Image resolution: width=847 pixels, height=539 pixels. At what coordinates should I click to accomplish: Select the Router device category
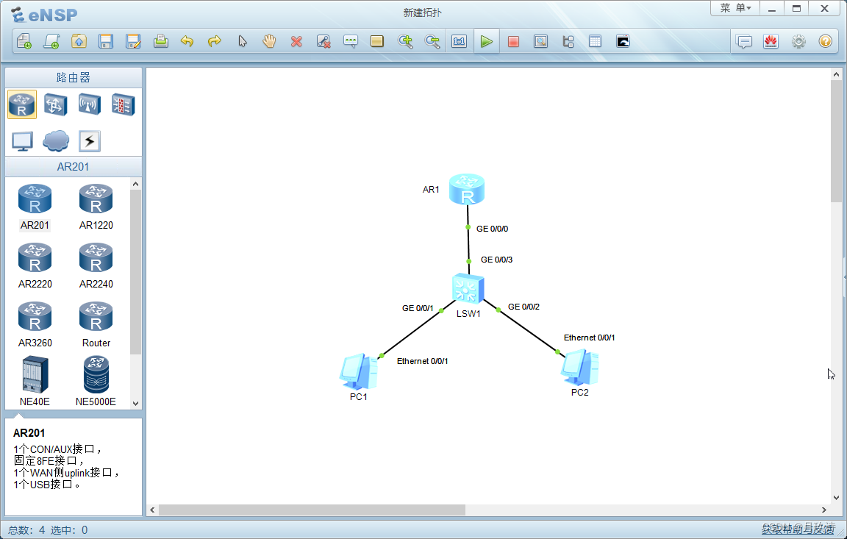(22, 104)
